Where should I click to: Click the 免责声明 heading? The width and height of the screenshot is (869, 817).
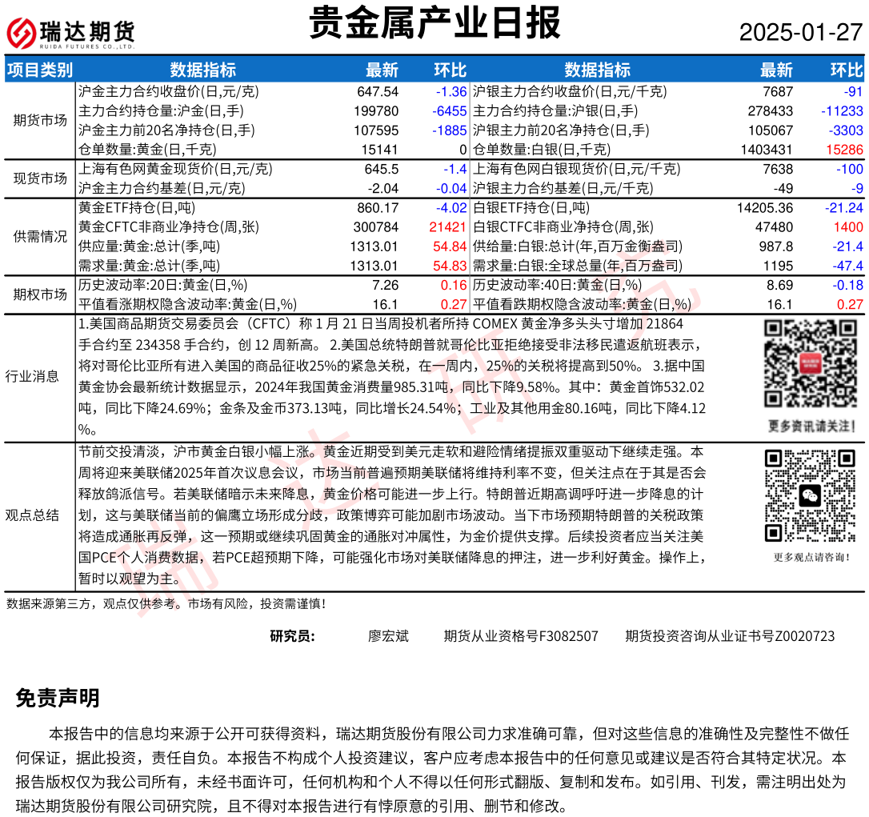[57, 699]
